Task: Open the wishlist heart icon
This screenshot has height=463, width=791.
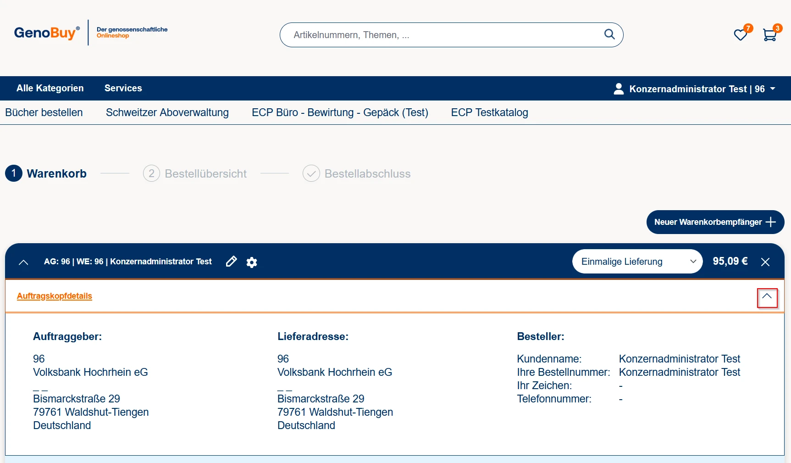Action: click(740, 35)
